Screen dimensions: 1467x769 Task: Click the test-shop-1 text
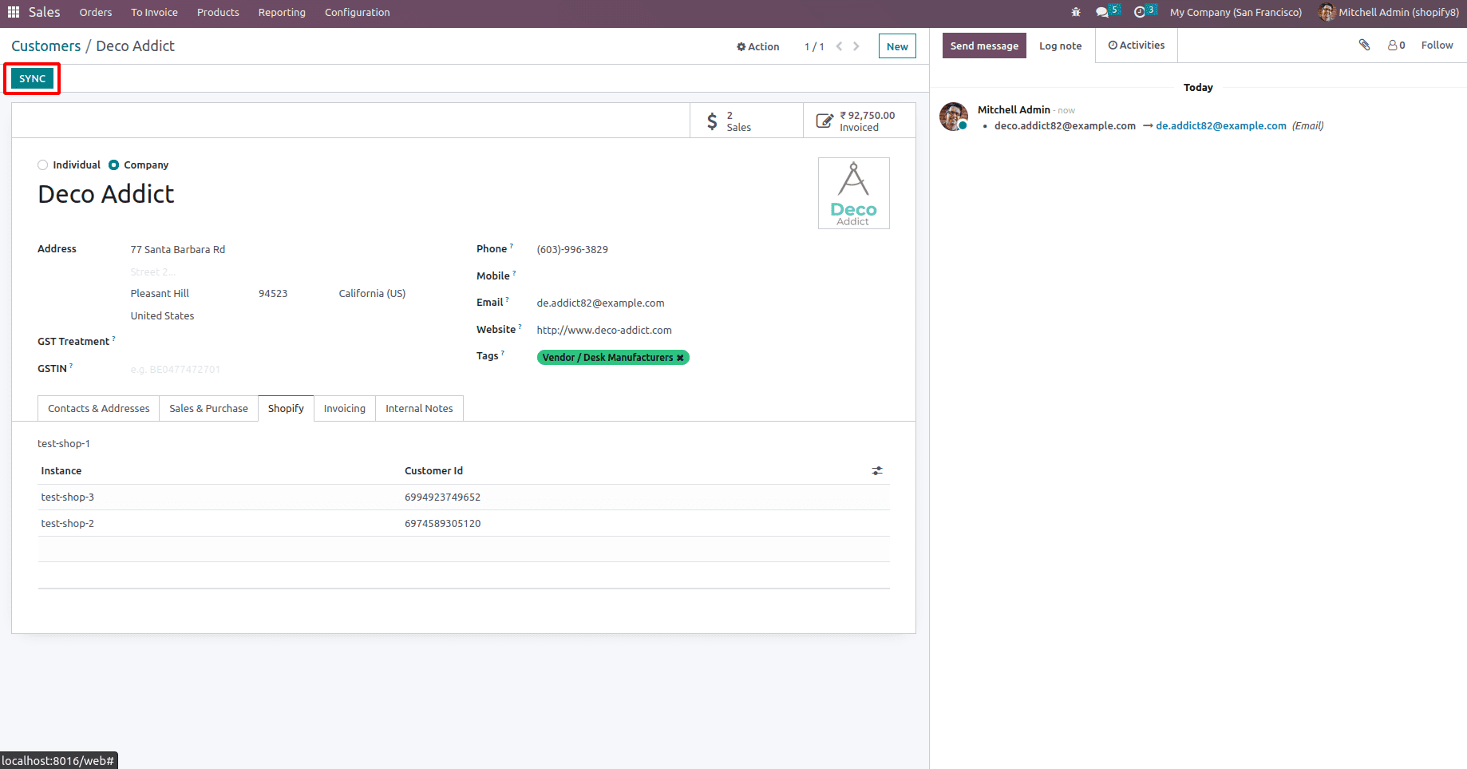pos(64,444)
